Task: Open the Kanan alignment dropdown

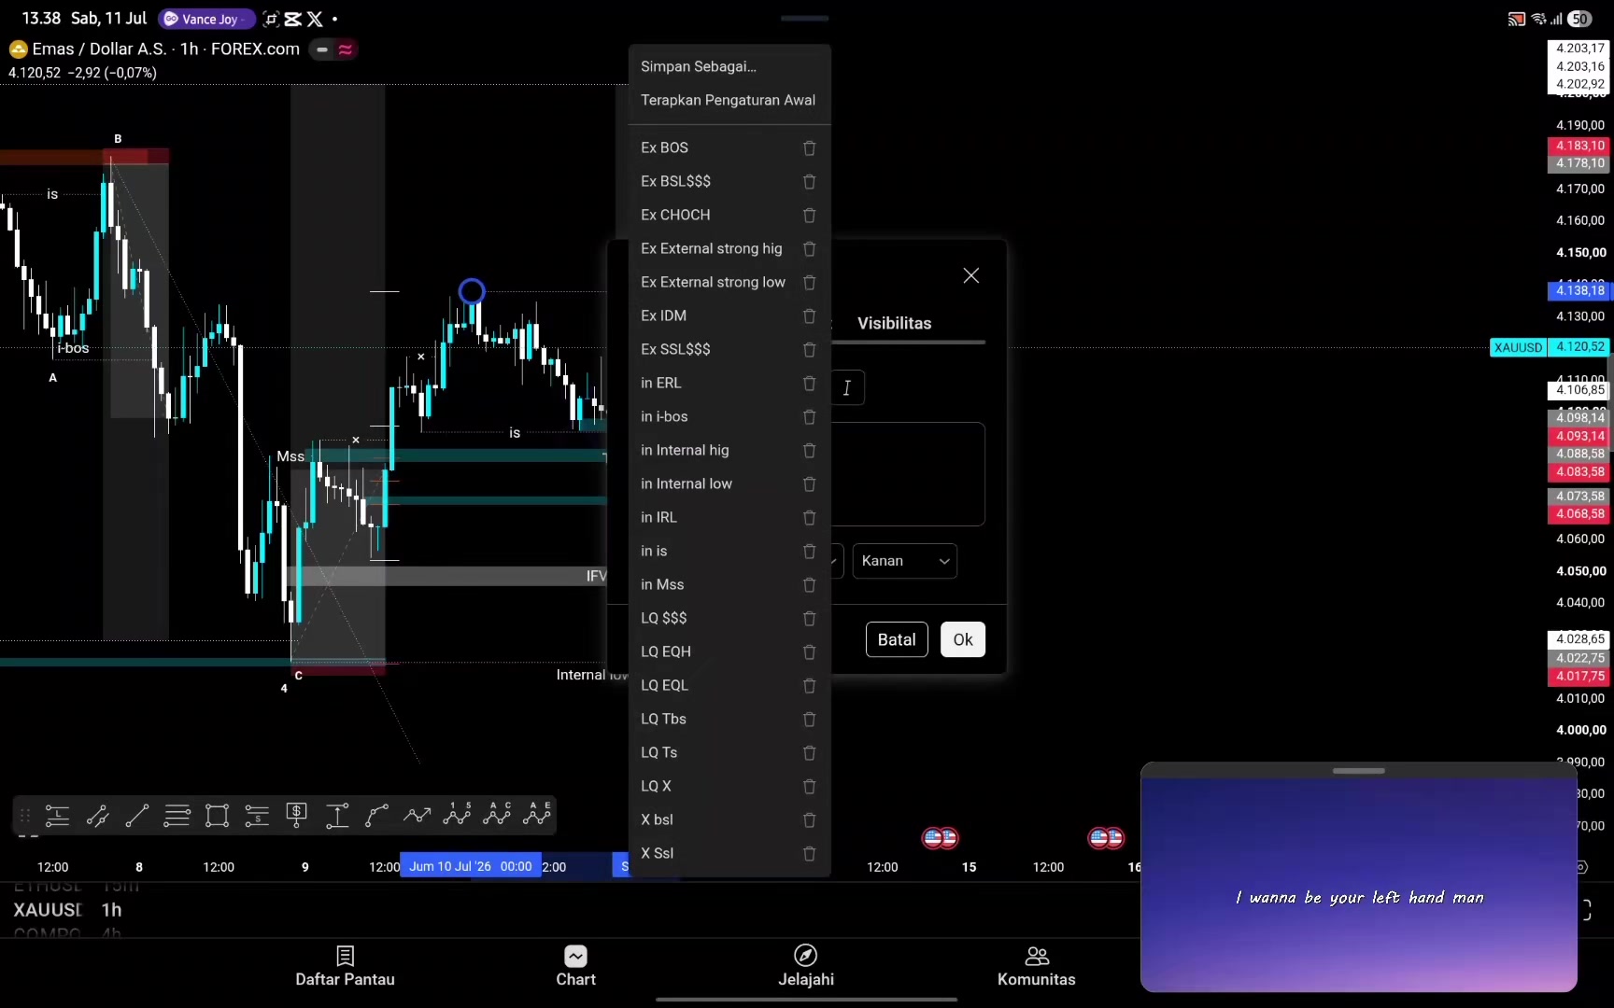Action: [x=905, y=561]
